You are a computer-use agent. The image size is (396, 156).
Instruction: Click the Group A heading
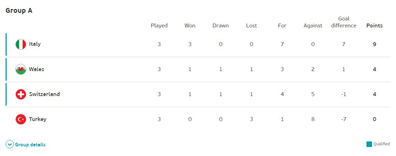(x=19, y=10)
